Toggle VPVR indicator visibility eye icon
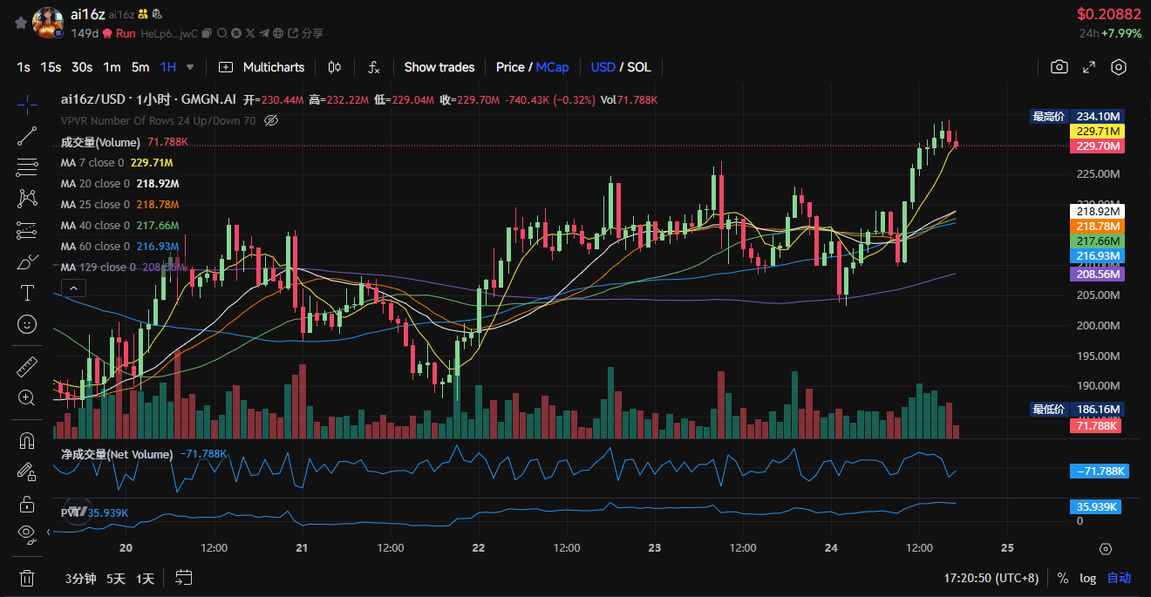This screenshot has width=1151, height=597. pos(270,120)
